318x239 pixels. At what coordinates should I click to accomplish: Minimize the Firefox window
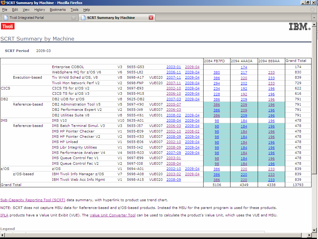pos(303,3)
